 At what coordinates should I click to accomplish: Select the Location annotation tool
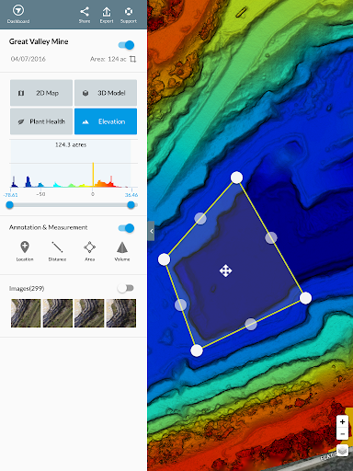(25, 247)
